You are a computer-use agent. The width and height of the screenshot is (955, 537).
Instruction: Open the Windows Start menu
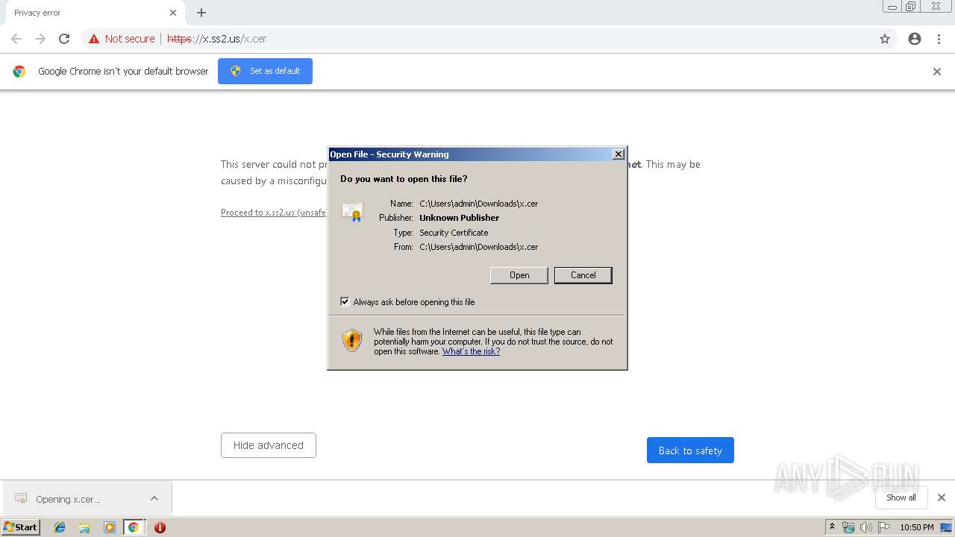tap(21, 527)
